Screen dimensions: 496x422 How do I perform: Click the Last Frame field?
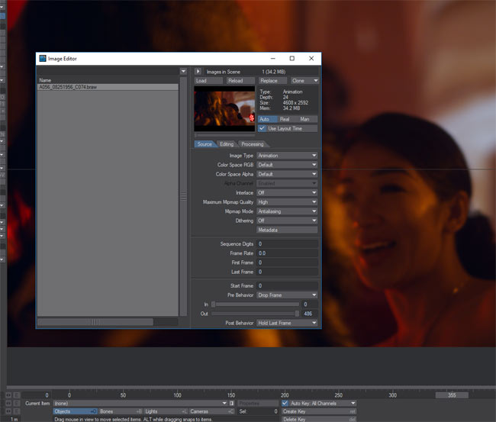coord(287,272)
